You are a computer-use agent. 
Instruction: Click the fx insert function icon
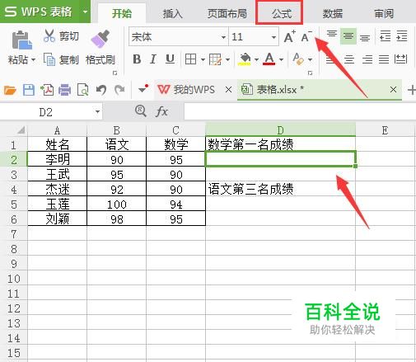pos(161,111)
